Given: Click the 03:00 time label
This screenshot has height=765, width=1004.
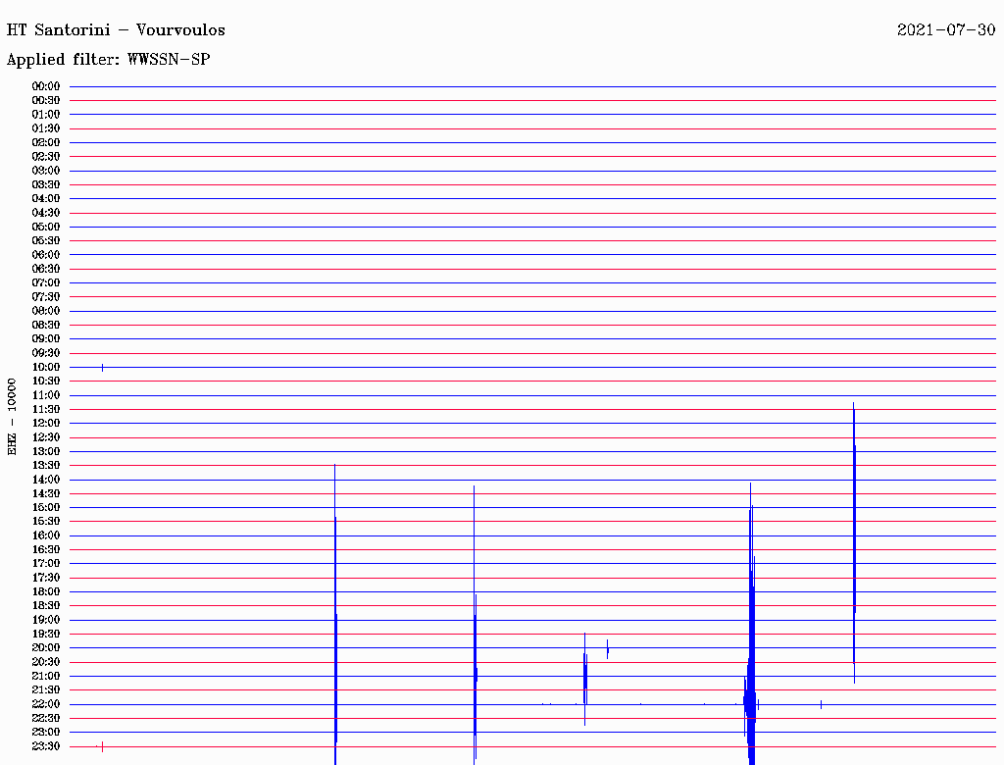Looking at the screenshot, I should 46,171.
